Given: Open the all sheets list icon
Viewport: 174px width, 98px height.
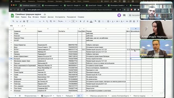Looking at the screenshot, I should [x=20, y=96].
